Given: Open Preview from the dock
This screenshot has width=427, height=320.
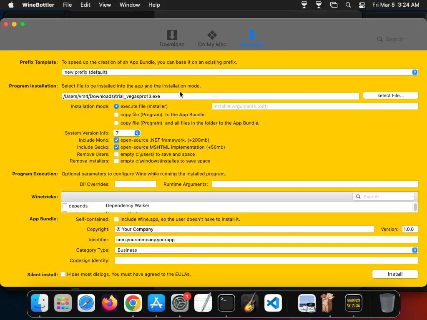Looking at the screenshot, I should coord(307,303).
